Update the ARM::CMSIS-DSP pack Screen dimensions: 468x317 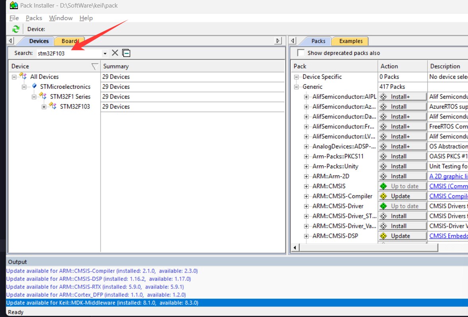pos(402,236)
